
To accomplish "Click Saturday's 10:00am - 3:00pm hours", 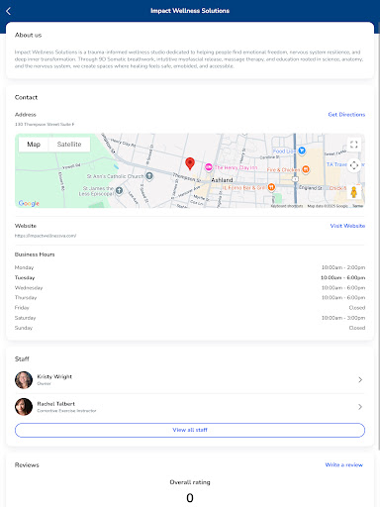I will [x=343, y=318].
